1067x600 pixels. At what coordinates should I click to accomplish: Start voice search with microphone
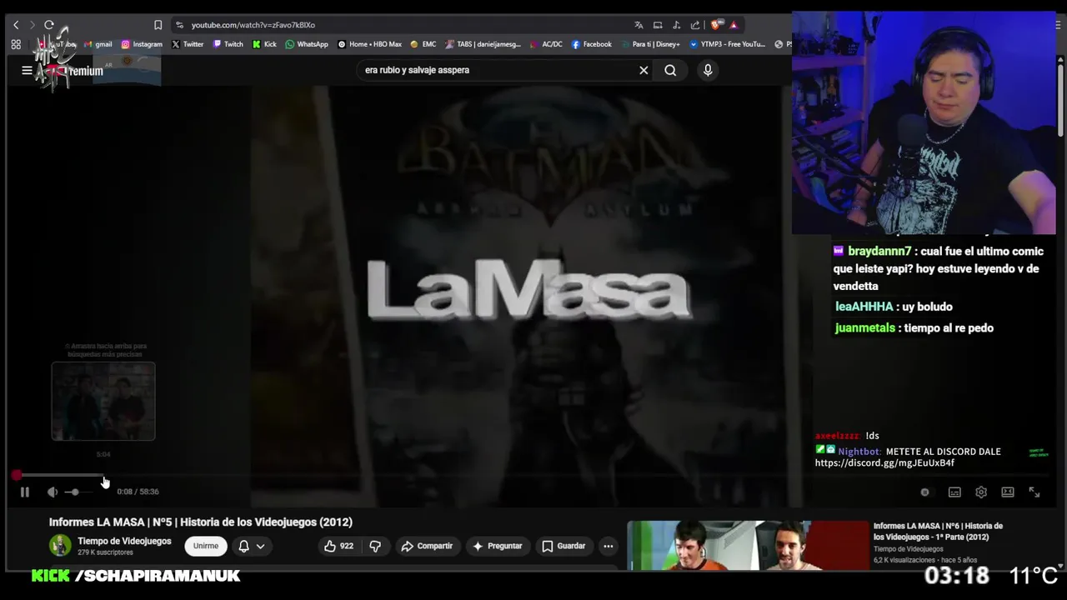[708, 70]
